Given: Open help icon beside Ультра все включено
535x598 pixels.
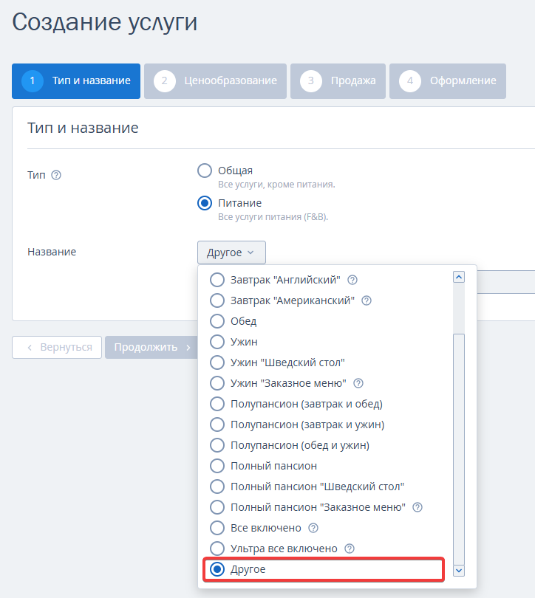Looking at the screenshot, I should 350,549.
